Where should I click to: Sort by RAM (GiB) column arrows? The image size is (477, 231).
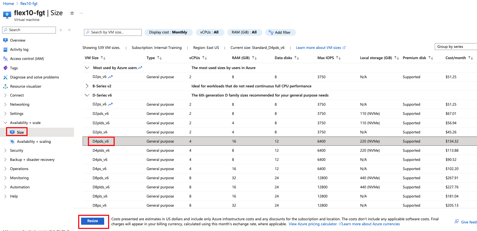(x=255, y=58)
